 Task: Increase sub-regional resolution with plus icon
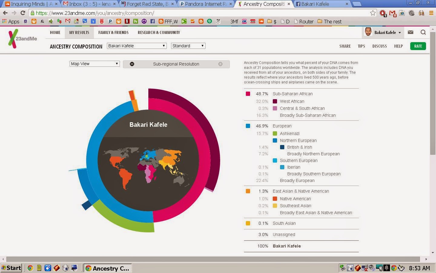220,64
